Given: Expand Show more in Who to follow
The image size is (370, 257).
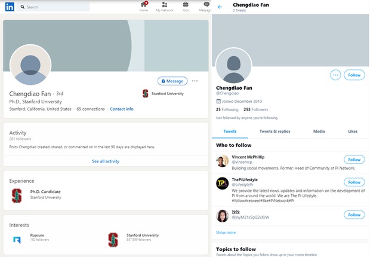Looking at the screenshot, I should tap(226, 232).
